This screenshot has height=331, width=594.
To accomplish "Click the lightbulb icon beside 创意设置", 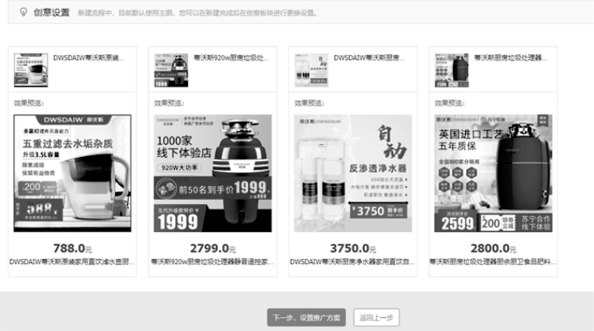I will 24,12.
